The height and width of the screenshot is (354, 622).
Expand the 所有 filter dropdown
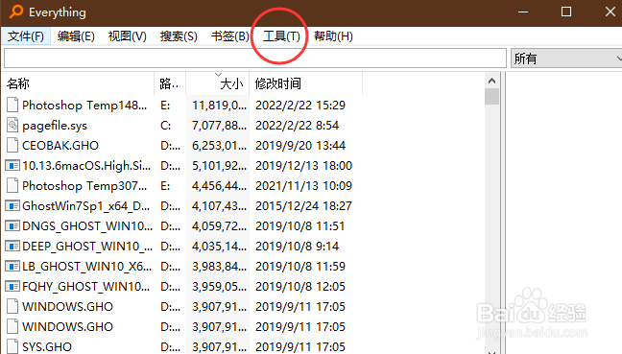tap(566, 59)
